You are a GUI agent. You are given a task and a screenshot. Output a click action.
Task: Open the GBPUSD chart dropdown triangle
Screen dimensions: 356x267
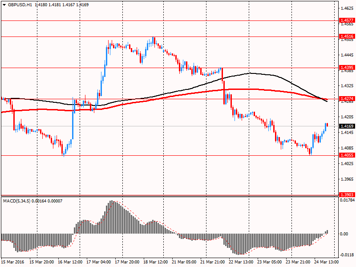pos(4,5)
